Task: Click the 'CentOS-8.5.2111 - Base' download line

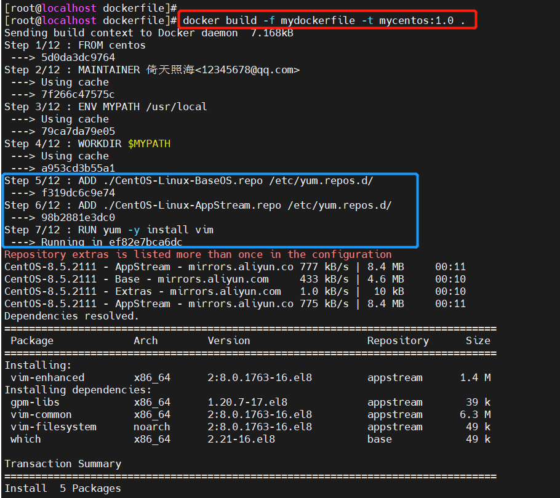Action: click(x=235, y=279)
